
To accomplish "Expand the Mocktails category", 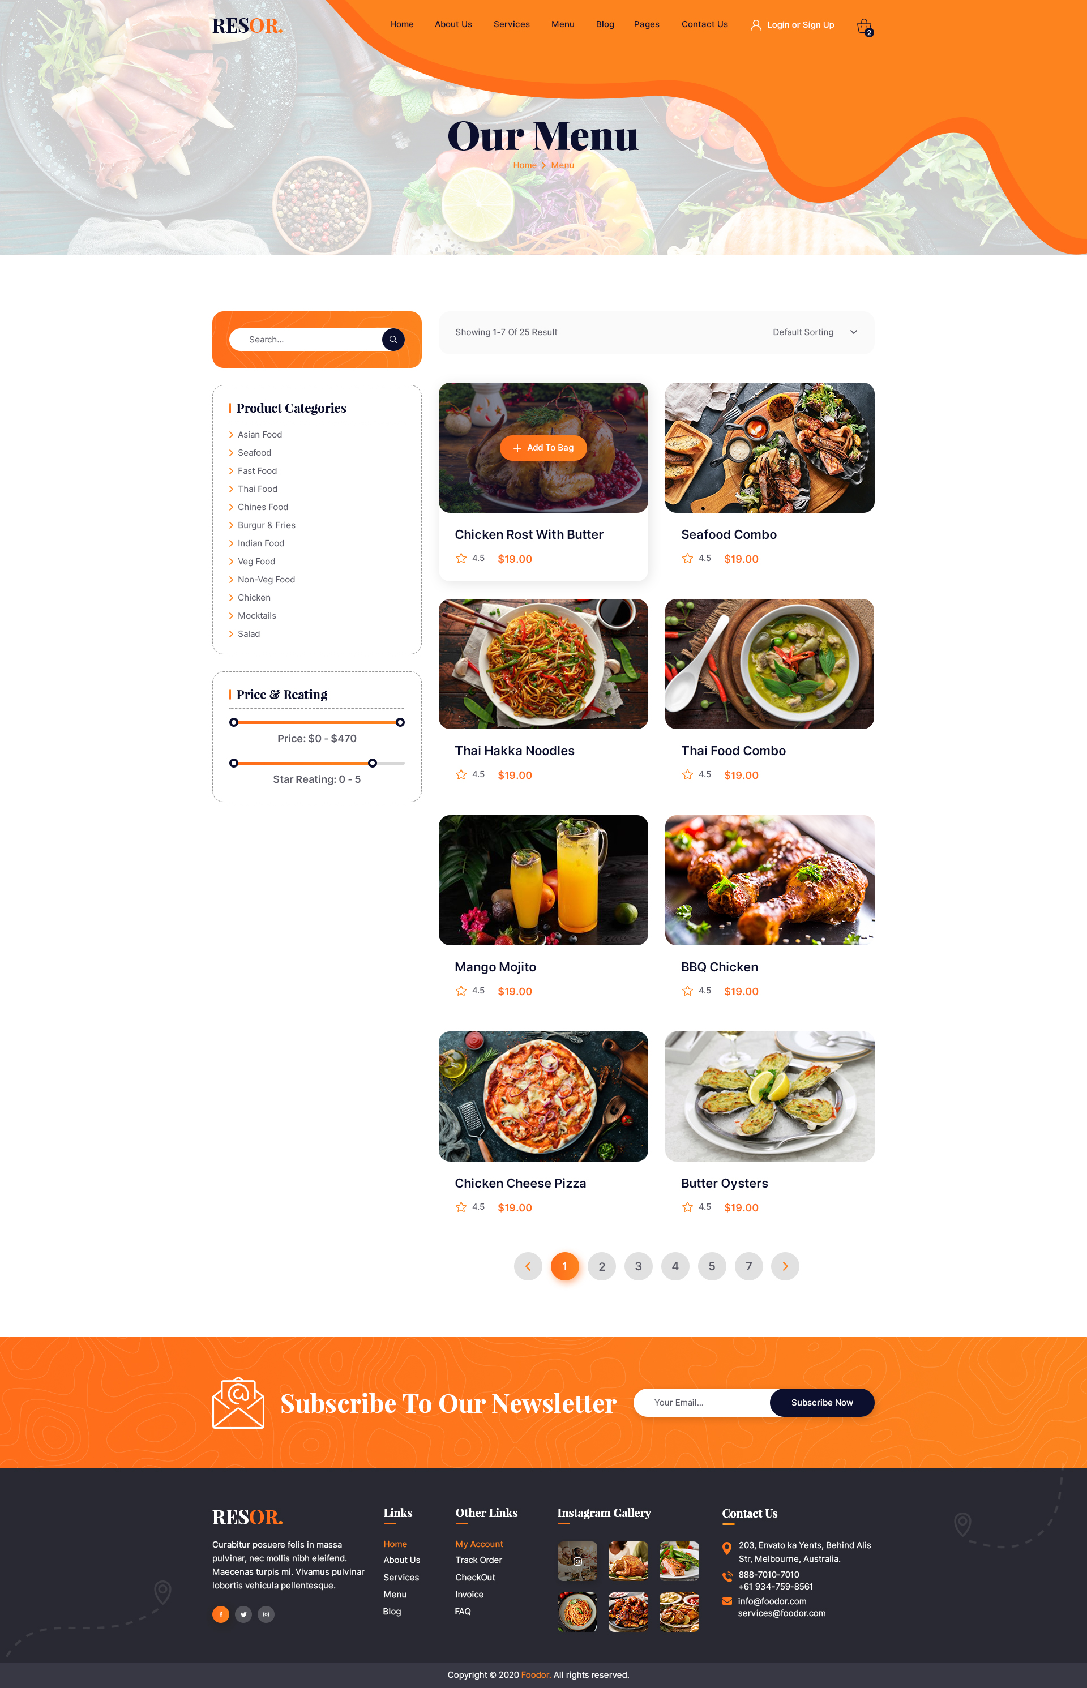I will (x=256, y=616).
